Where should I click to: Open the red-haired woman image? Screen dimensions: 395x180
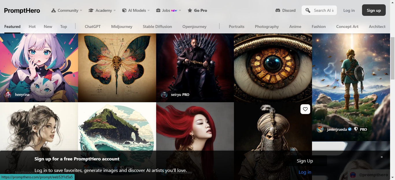[x=195, y=127]
